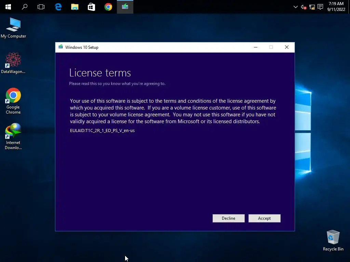Select Google Chrome desktop shortcut

13,101
